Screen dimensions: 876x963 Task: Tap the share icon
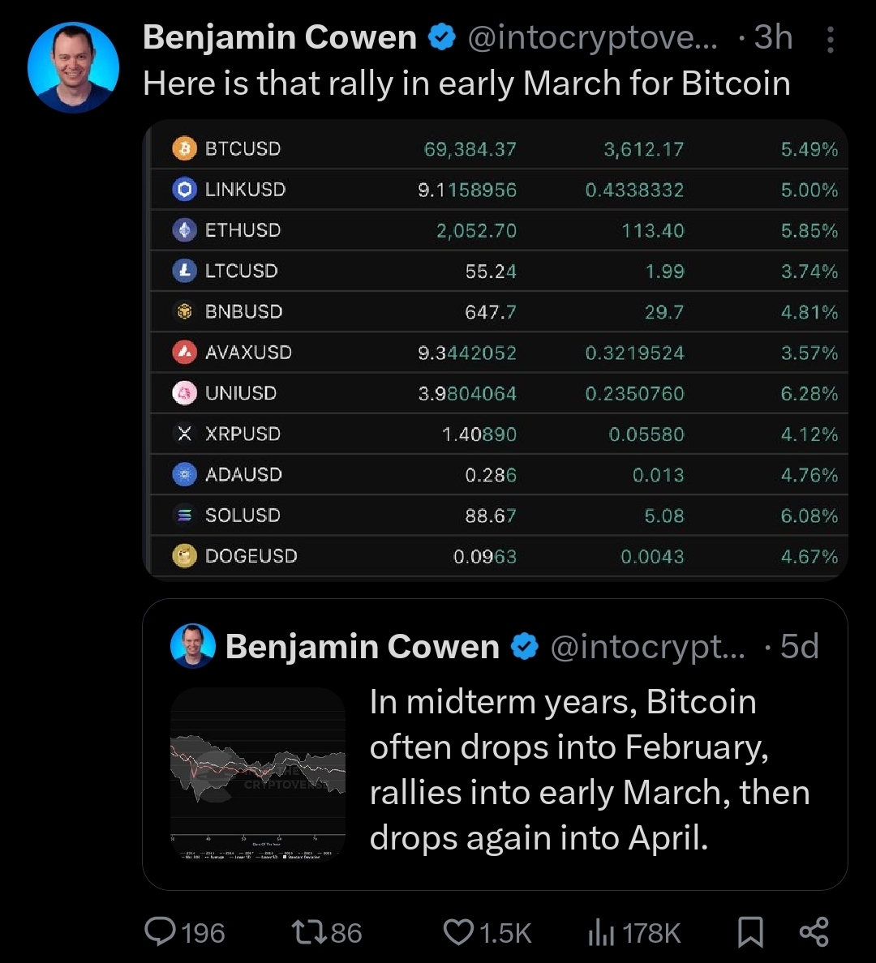[x=814, y=932]
